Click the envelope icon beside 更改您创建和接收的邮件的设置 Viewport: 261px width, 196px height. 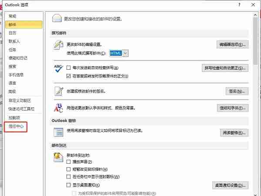(x=57, y=18)
